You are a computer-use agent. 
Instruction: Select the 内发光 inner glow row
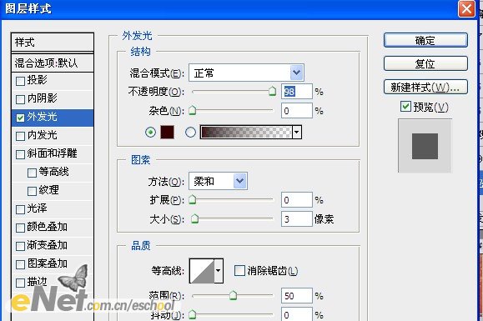(53, 136)
